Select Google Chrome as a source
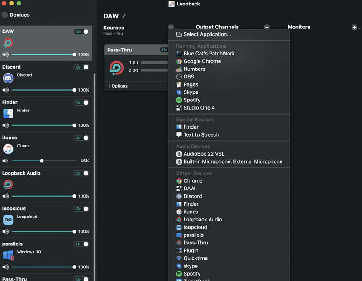Screen dimensions: 362x281 tap(229, 61)
